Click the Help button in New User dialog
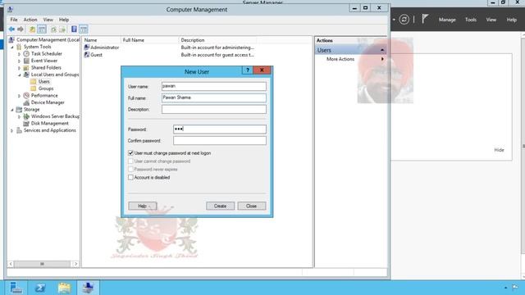This screenshot has height=295, width=525. click(x=142, y=206)
